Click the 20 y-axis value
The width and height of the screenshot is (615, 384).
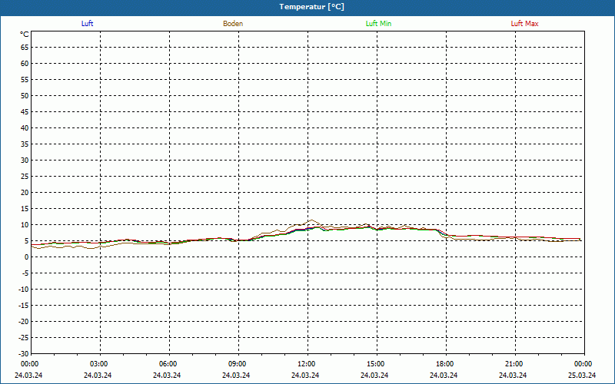(25, 193)
